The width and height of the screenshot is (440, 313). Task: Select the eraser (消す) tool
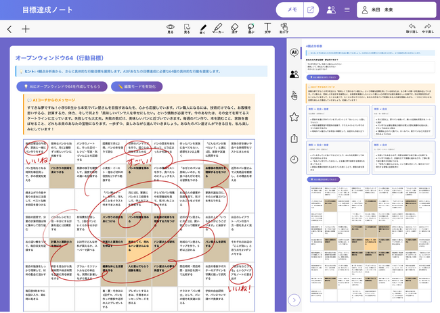235,28
